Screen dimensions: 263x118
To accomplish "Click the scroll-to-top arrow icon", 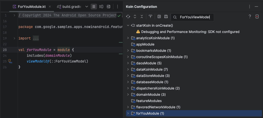I will 150,17.
